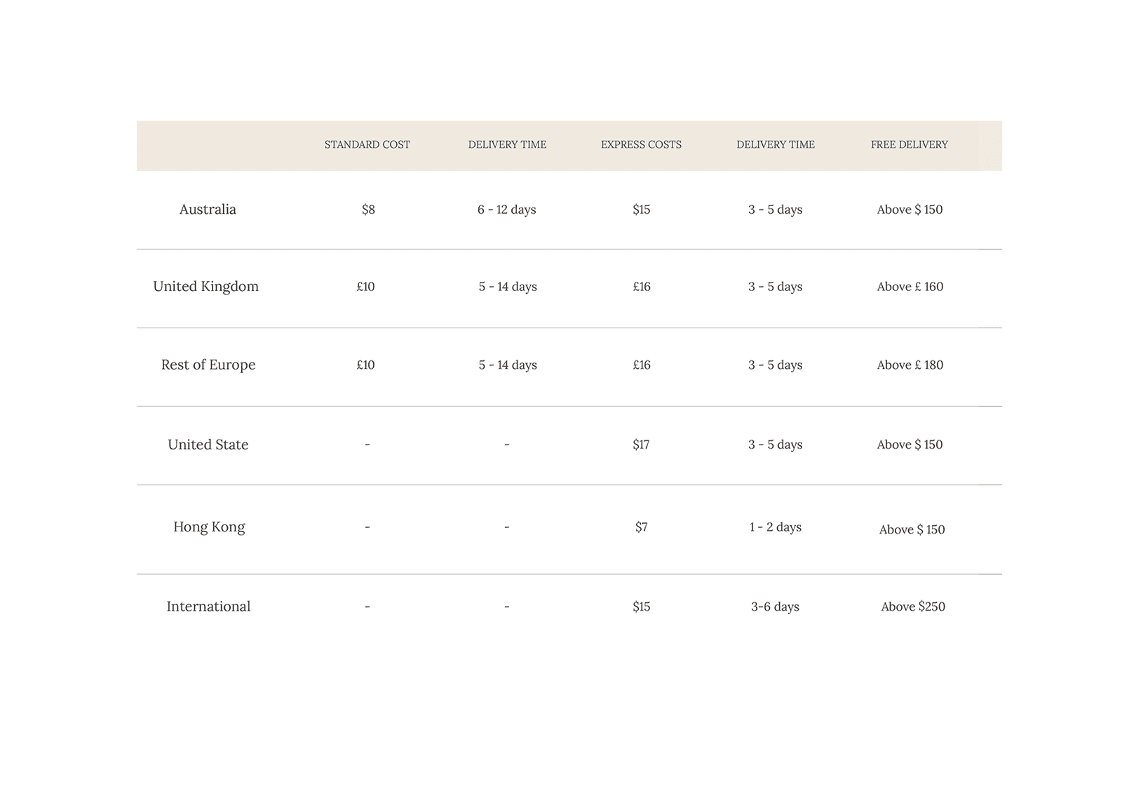
Task: Select the United State row label
Action: coord(208,445)
